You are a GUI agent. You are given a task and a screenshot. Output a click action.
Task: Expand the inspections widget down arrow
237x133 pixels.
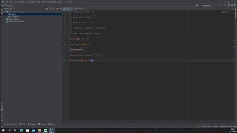coord(233,12)
